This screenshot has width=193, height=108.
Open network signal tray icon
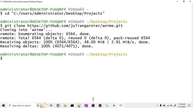click(168, 105)
